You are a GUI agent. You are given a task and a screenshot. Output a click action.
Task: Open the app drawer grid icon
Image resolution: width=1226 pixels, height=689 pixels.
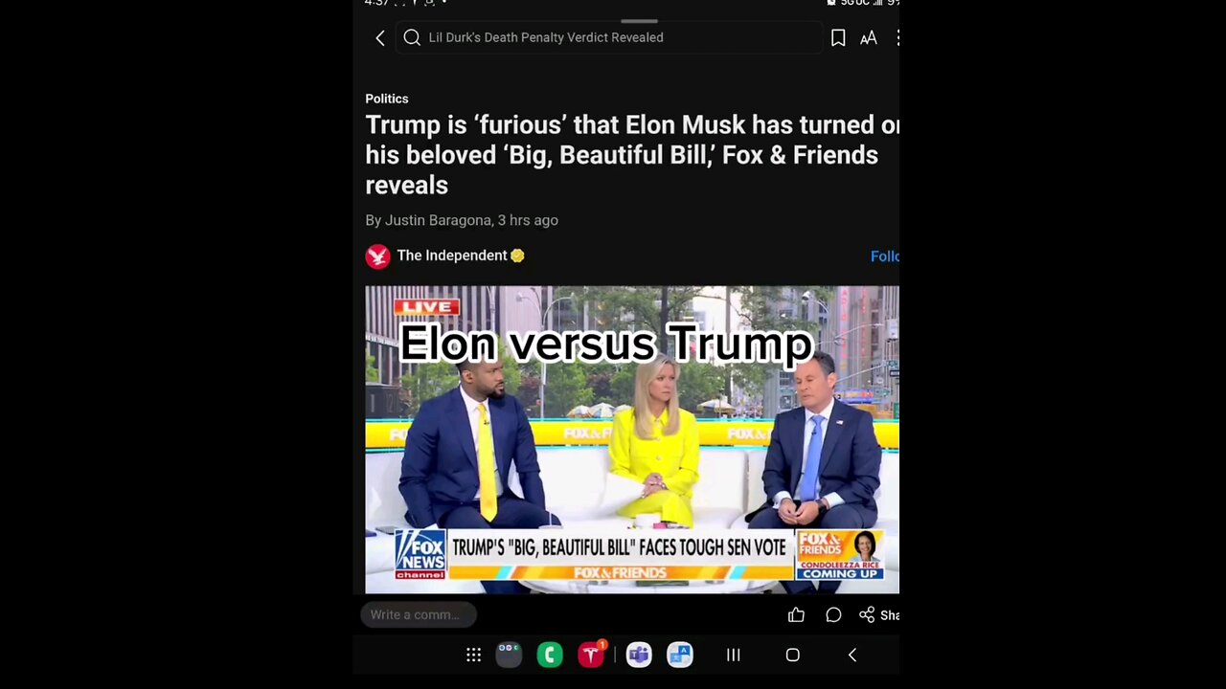click(473, 655)
